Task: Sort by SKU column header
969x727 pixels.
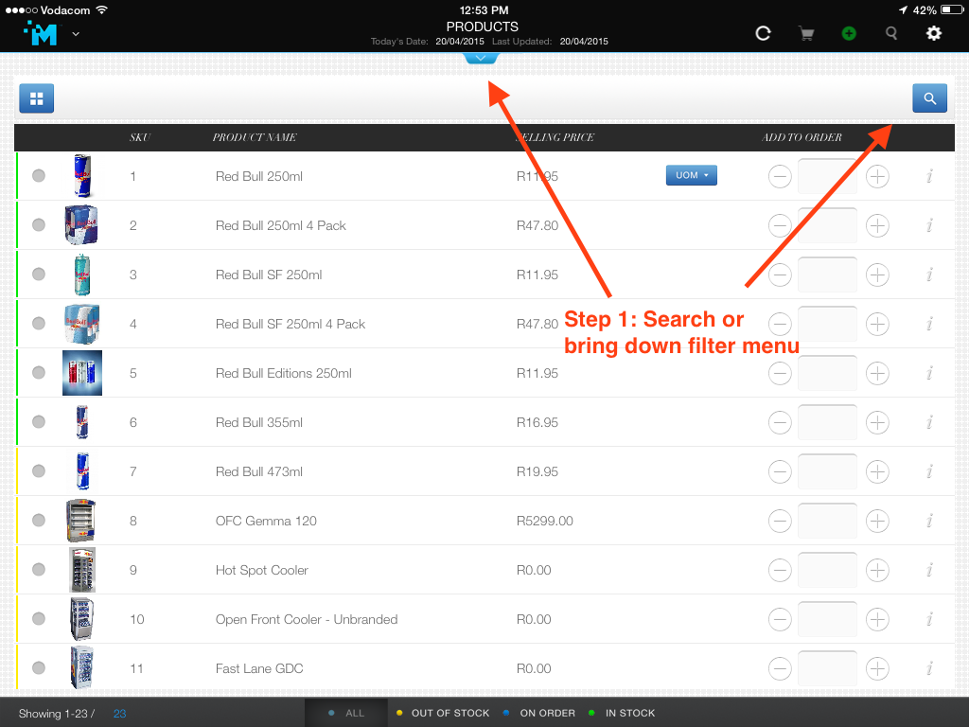Action: [140, 137]
